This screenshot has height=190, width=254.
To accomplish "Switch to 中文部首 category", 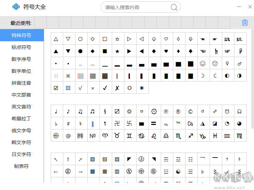I will [x=22, y=95].
